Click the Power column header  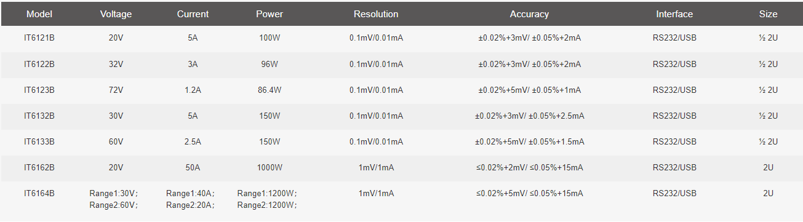click(x=270, y=14)
